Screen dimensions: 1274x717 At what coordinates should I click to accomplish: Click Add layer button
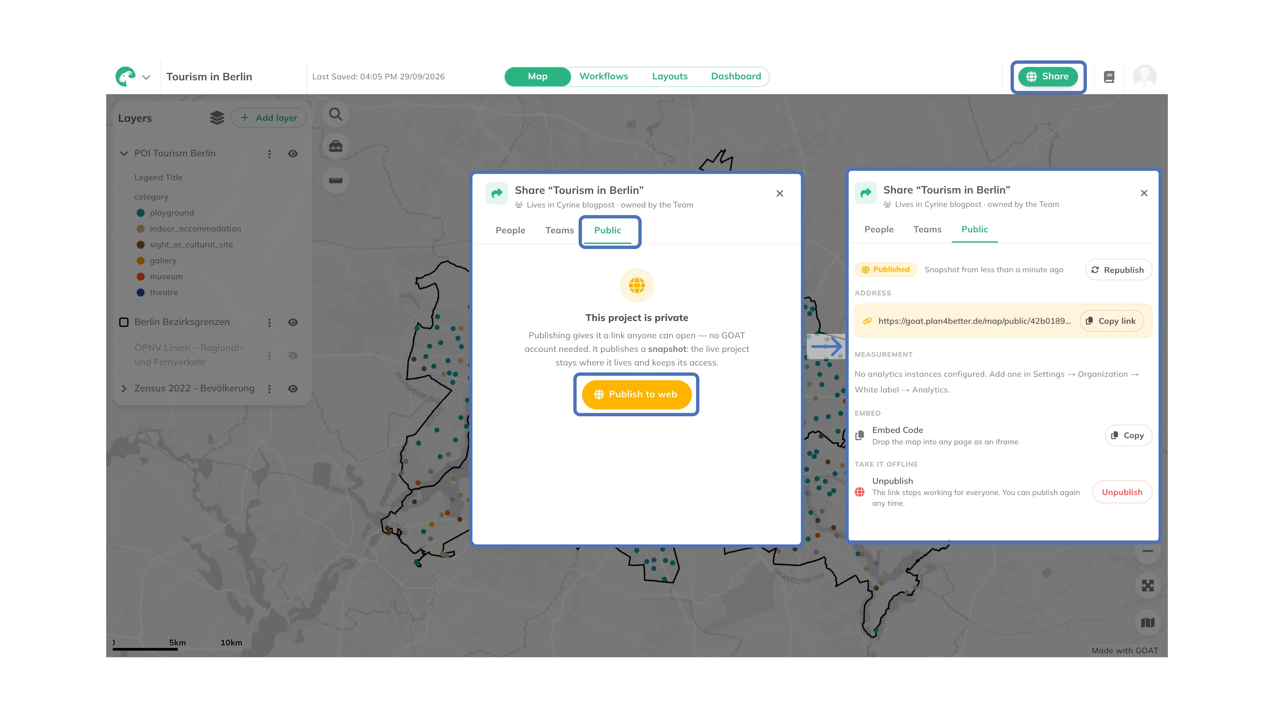(x=268, y=118)
